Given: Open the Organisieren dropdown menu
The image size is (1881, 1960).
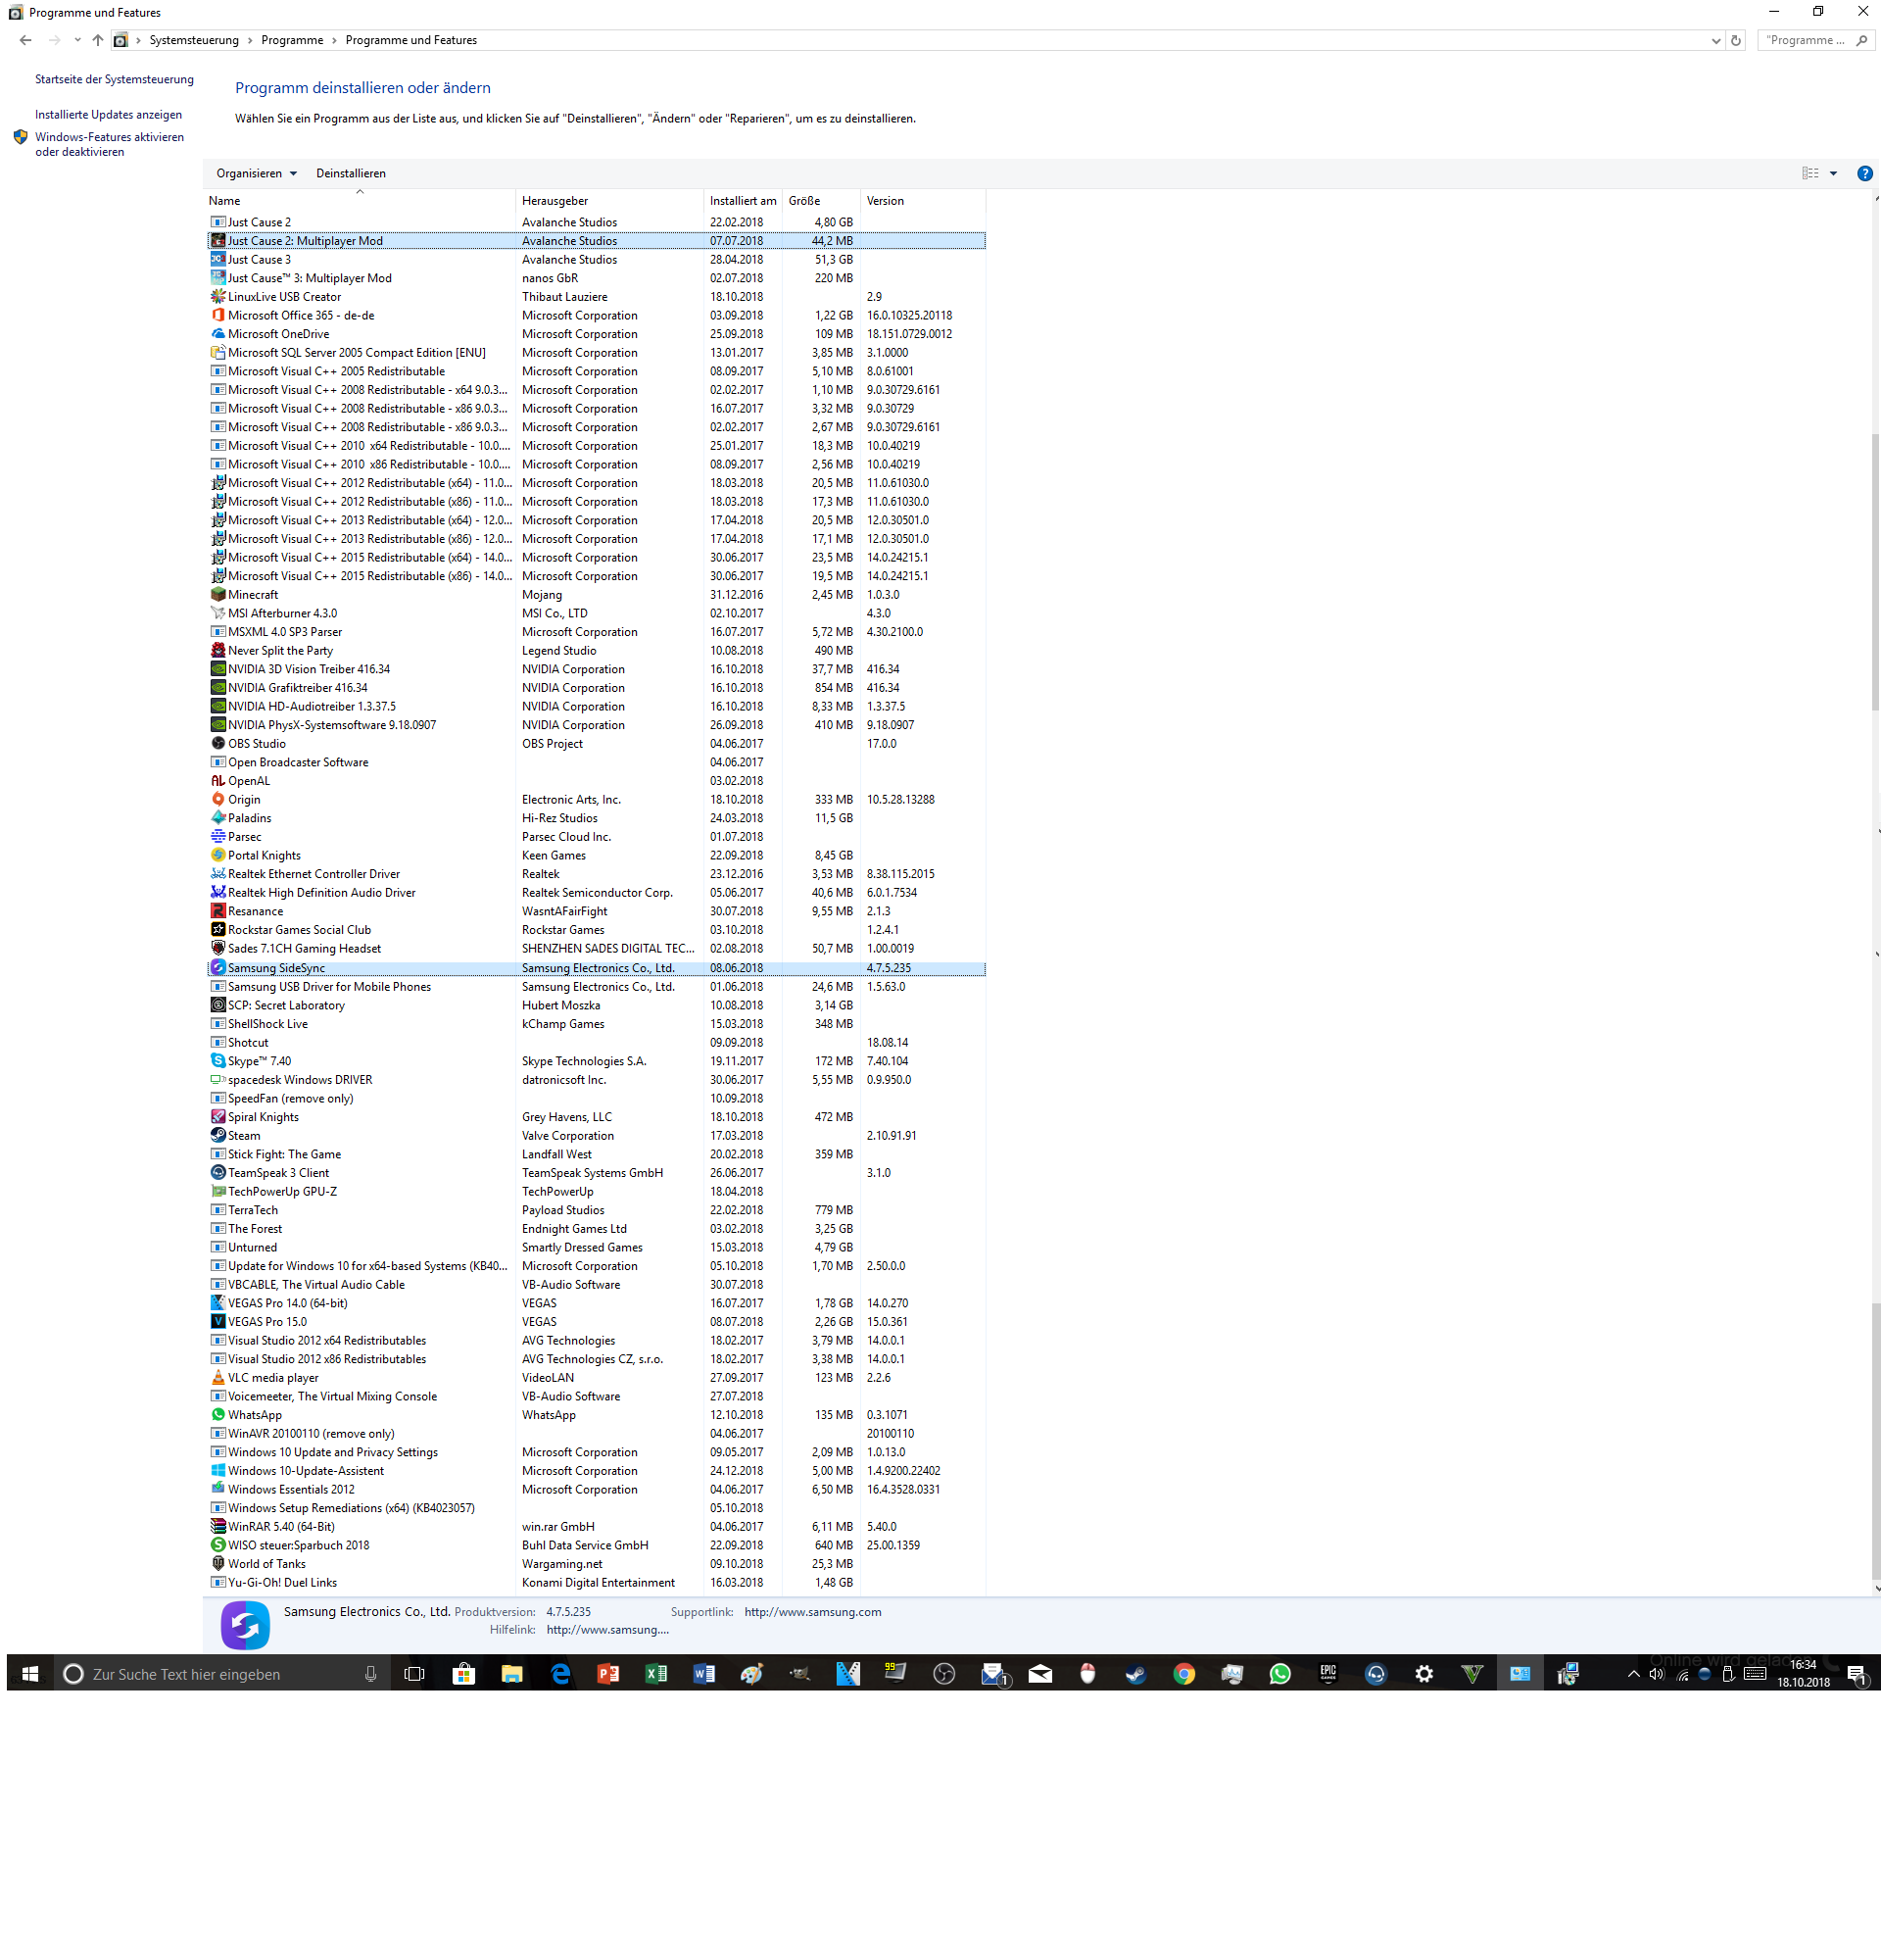Looking at the screenshot, I should point(256,173).
